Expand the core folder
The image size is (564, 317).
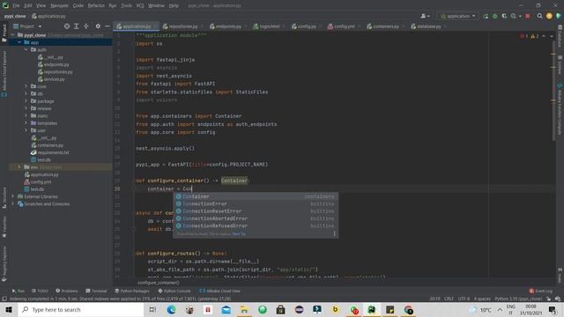(26, 86)
